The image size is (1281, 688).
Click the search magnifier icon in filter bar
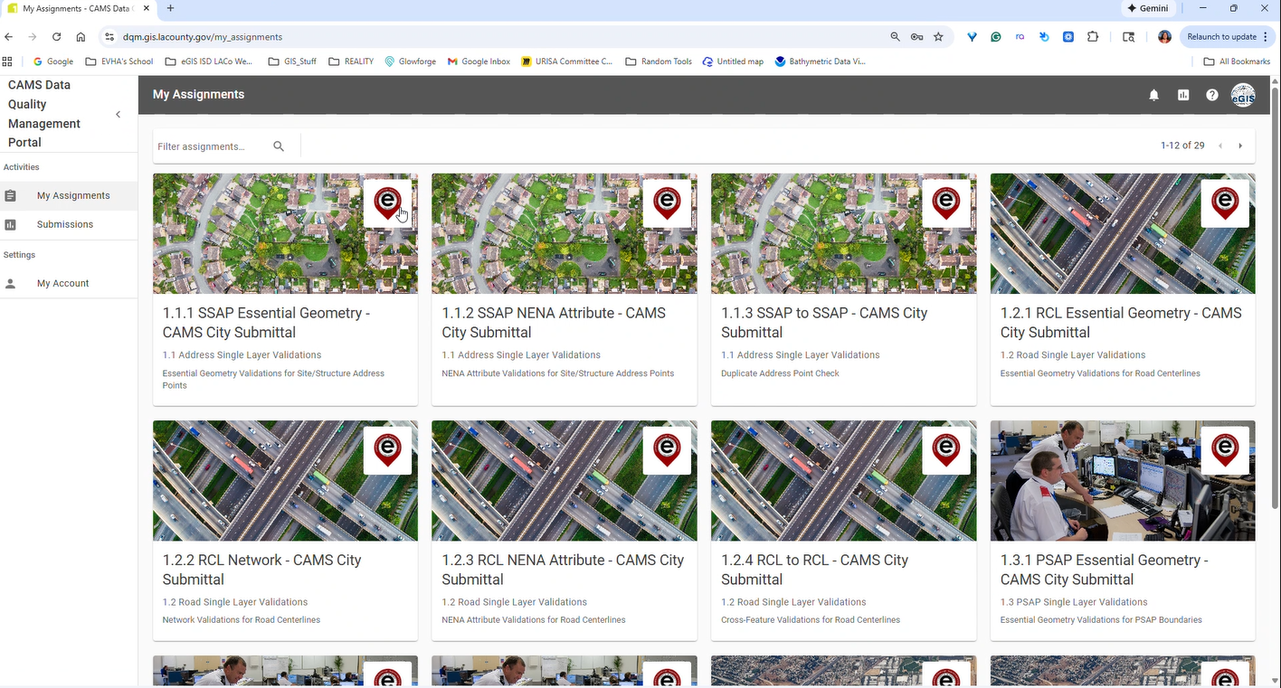(279, 146)
